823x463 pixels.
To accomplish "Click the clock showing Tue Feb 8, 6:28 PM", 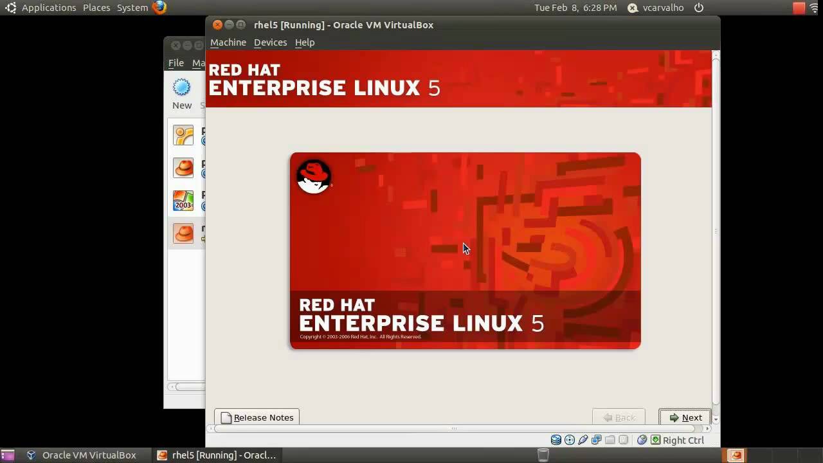I will [575, 8].
